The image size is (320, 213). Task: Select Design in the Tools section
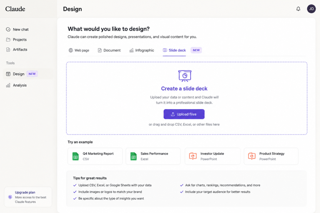(x=28, y=74)
